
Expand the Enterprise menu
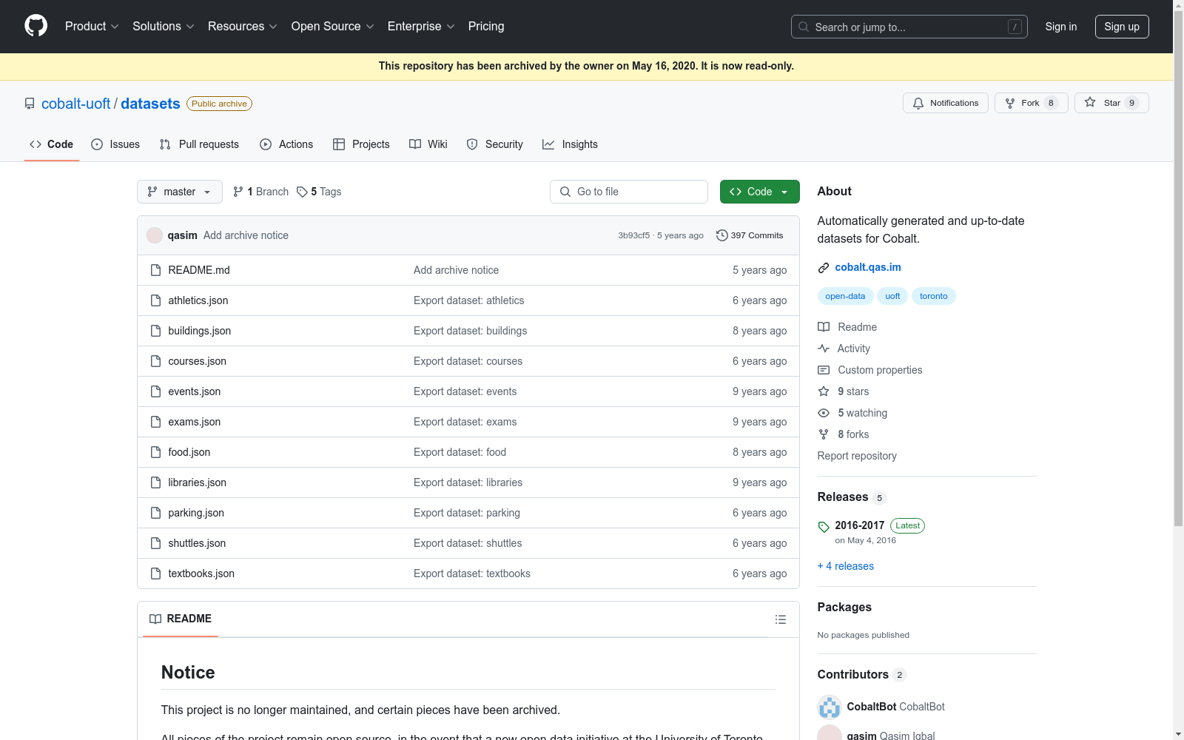point(421,27)
